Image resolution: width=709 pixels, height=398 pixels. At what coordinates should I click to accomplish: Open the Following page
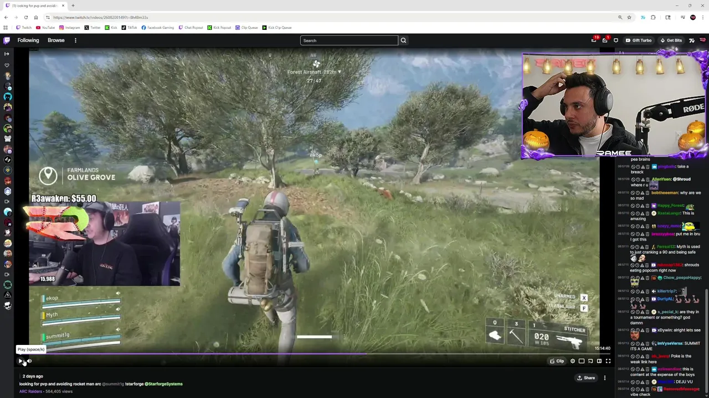click(28, 40)
